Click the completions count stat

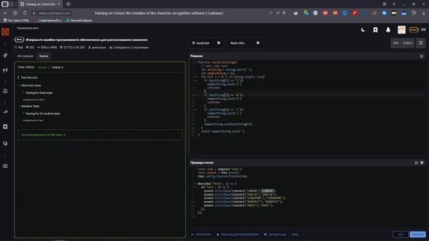72,48
